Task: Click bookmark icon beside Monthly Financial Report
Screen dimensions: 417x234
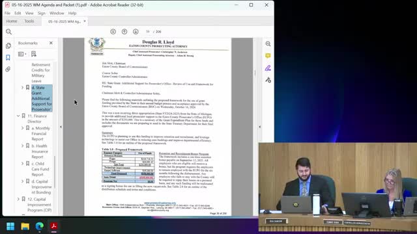Action: 27,128
